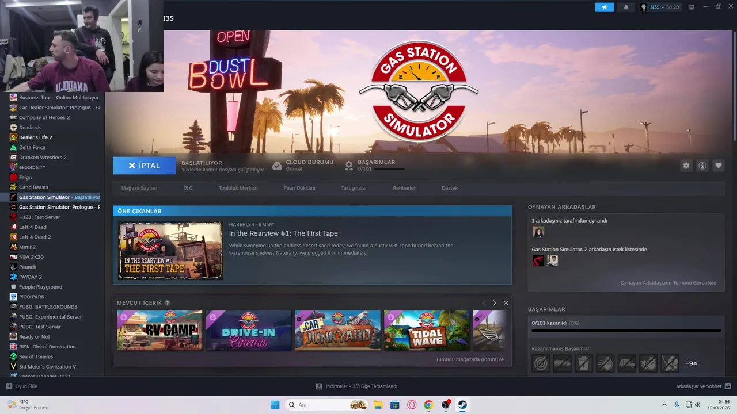The height and width of the screenshot is (414, 737).
Task: Open second wishlist friend avatar
Action: pos(552,261)
